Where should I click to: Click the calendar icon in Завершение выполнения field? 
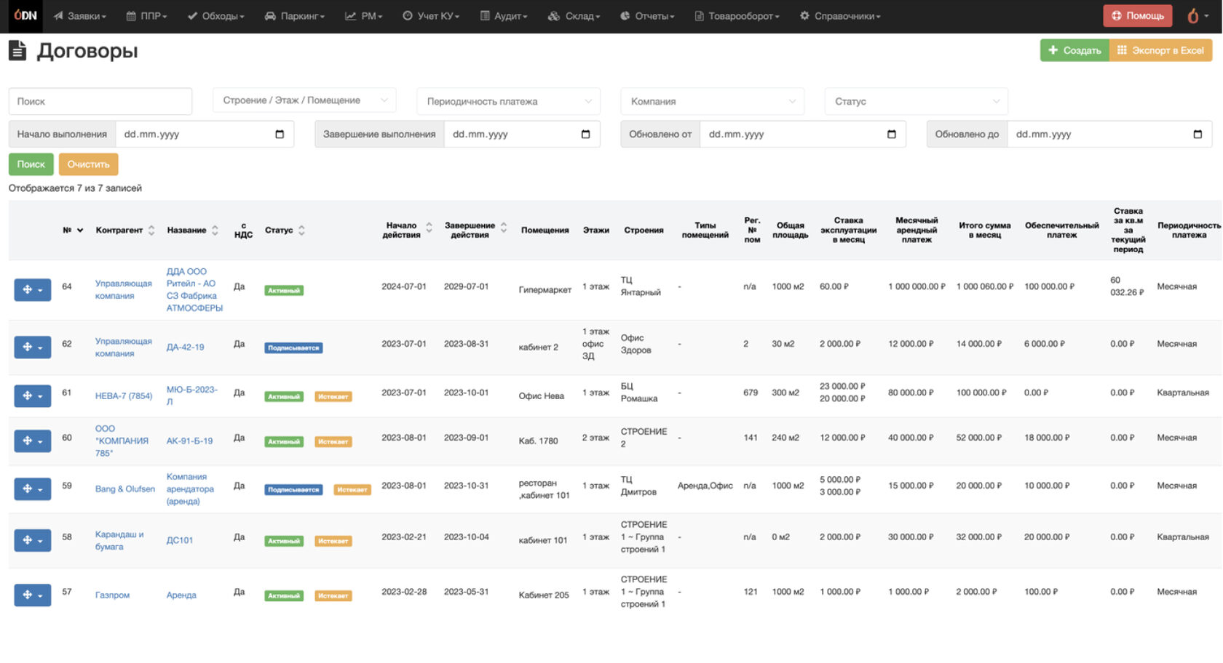pyautogui.click(x=585, y=134)
